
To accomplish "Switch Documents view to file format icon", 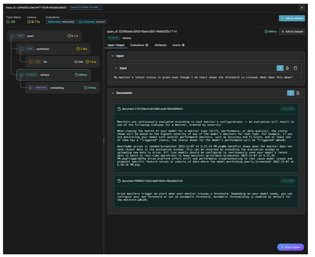I will pos(298,93).
